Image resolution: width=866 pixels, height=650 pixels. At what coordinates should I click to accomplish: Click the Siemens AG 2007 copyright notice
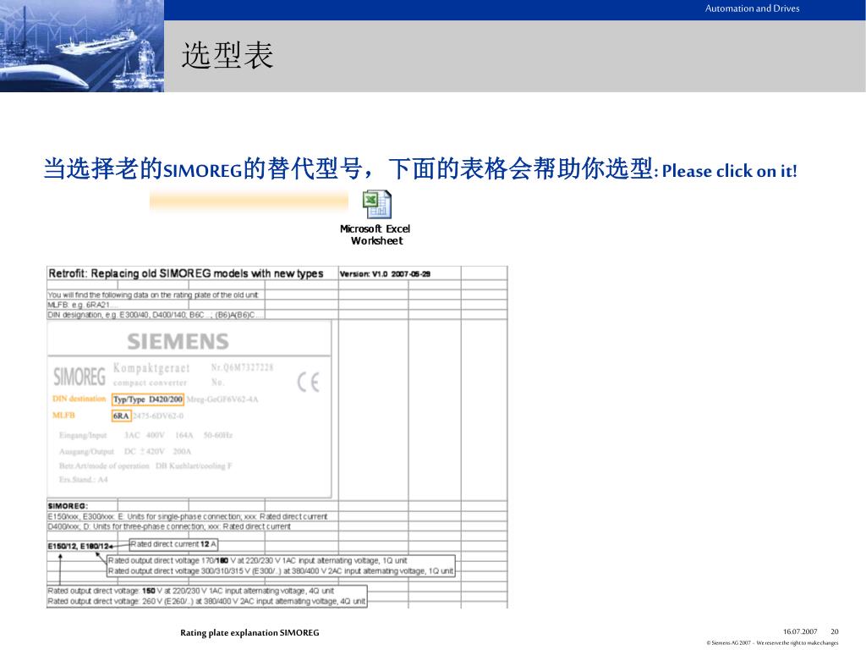(x=772, y=643)
